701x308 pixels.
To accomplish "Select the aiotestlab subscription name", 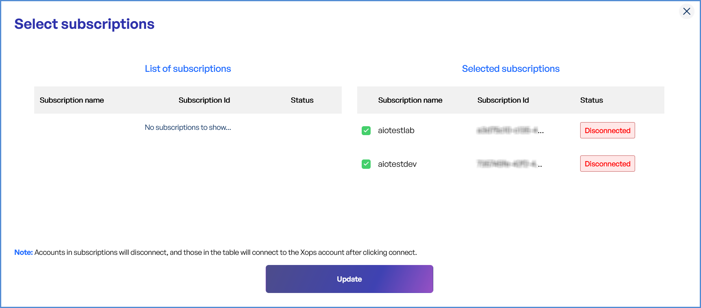I will (396, 131).
